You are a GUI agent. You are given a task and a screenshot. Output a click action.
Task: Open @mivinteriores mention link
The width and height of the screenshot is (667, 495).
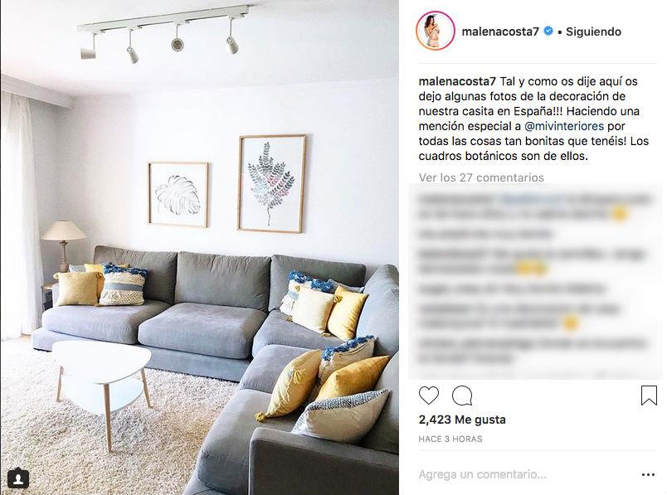point(564,126)
